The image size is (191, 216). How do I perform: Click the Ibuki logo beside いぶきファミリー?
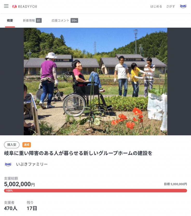[x=8, y=164]
